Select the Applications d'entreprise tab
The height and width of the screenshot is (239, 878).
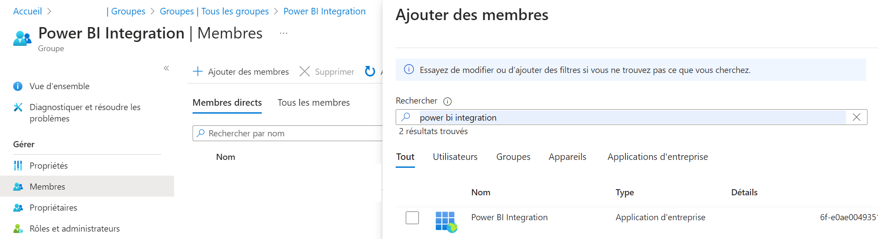(658, 157)
